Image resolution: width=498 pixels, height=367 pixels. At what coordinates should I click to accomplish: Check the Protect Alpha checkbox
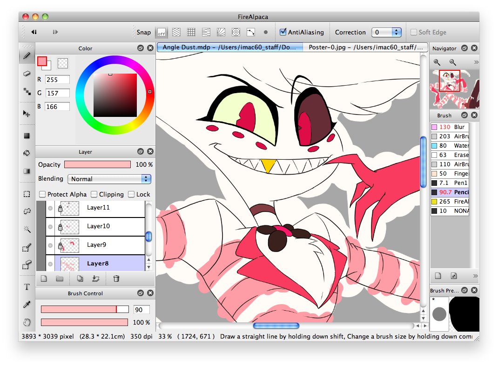point(42,194)
